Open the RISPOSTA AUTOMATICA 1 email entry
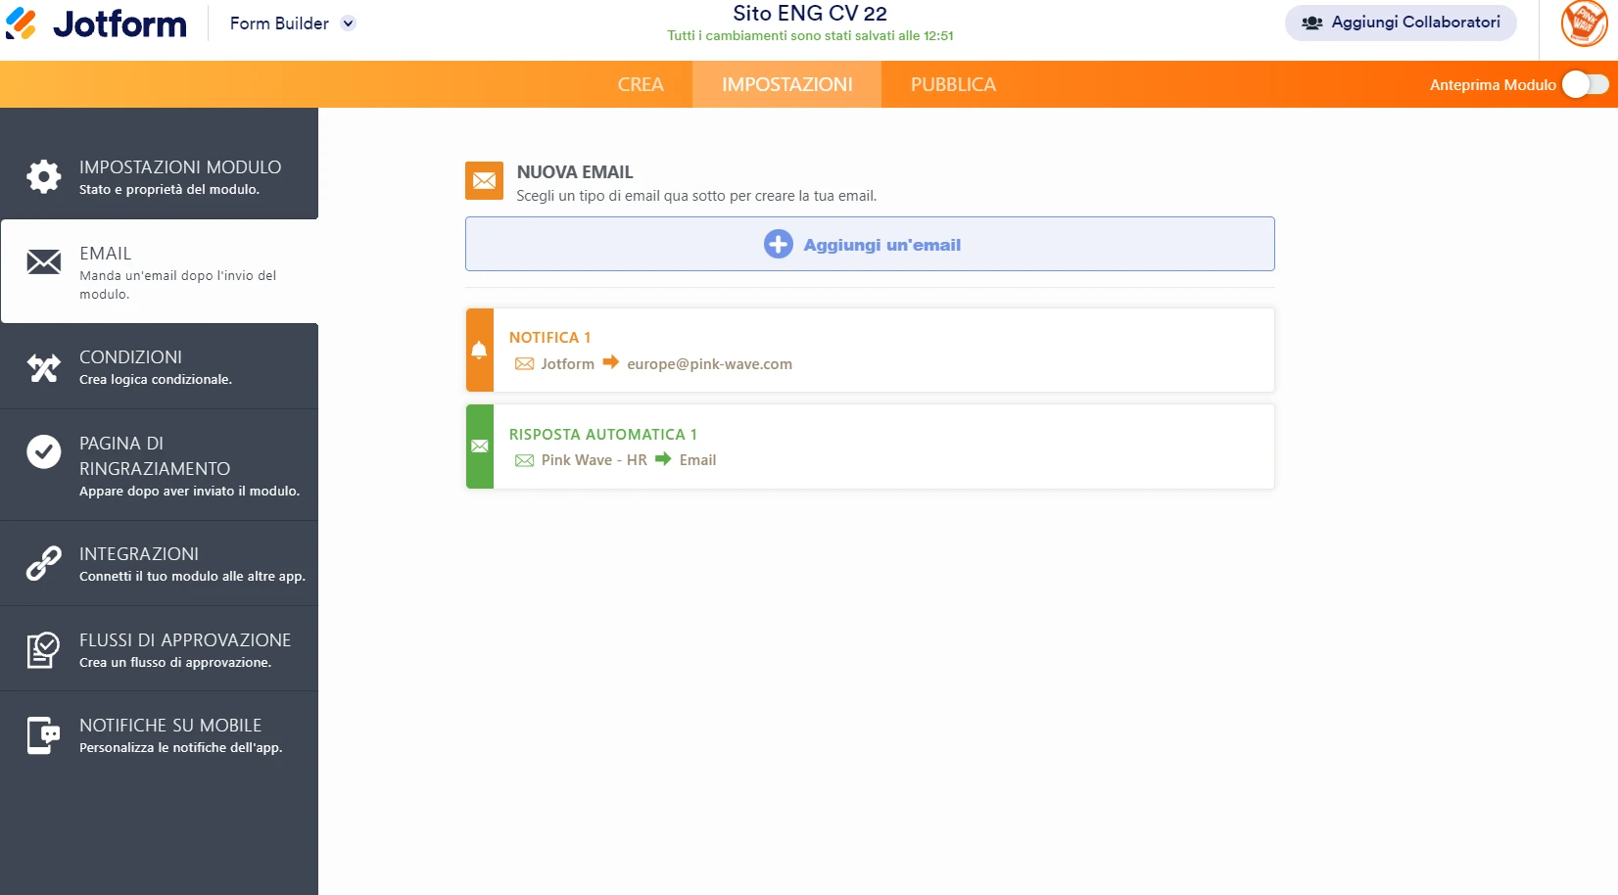 pyautogui.click(x=881, y=446)
